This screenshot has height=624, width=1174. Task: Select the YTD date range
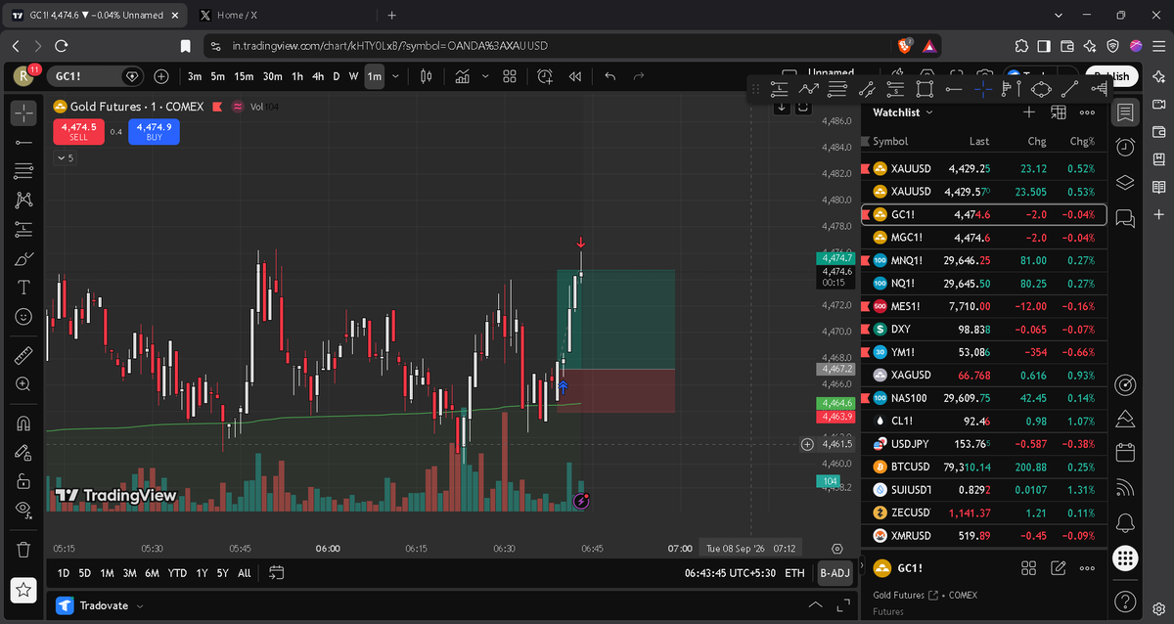tap(177, 573)
